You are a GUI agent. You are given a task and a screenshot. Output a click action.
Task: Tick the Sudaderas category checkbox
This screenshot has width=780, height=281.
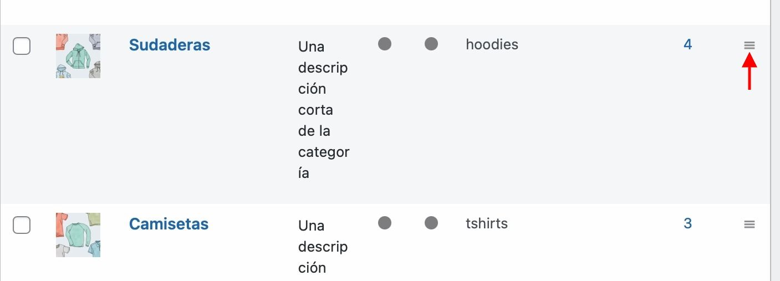pyautogui.click(x=22, y=46)
